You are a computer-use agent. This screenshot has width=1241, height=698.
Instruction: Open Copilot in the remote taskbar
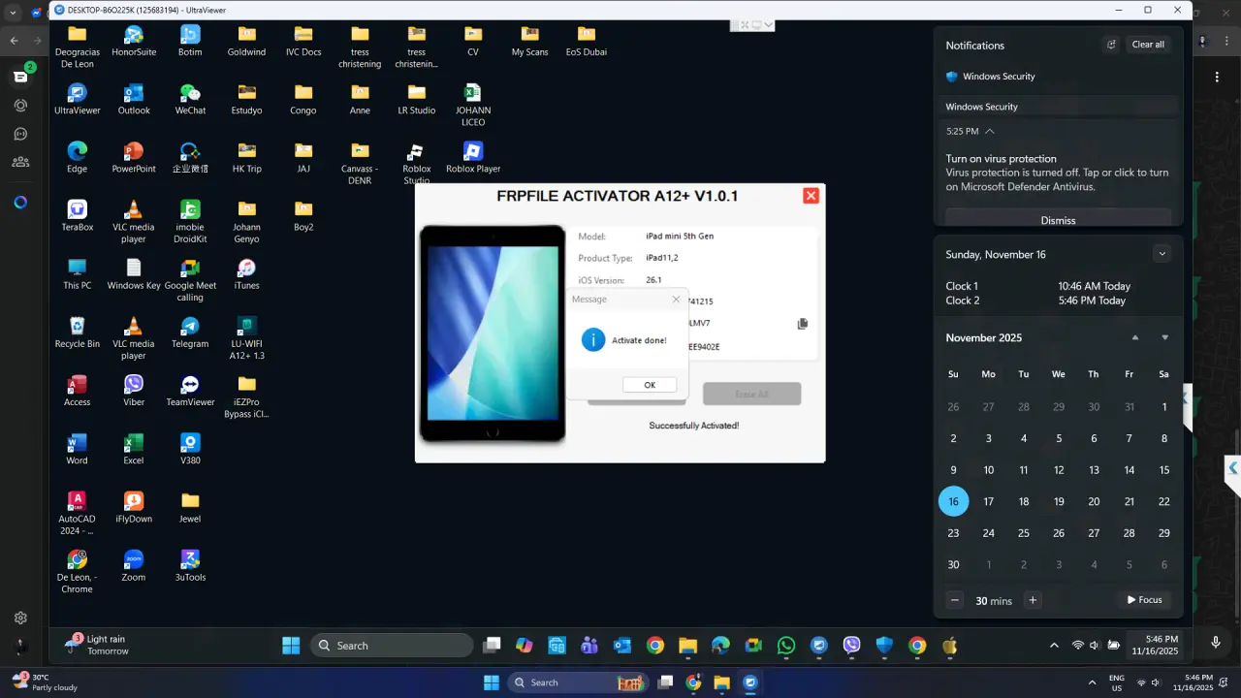point(524,646)
